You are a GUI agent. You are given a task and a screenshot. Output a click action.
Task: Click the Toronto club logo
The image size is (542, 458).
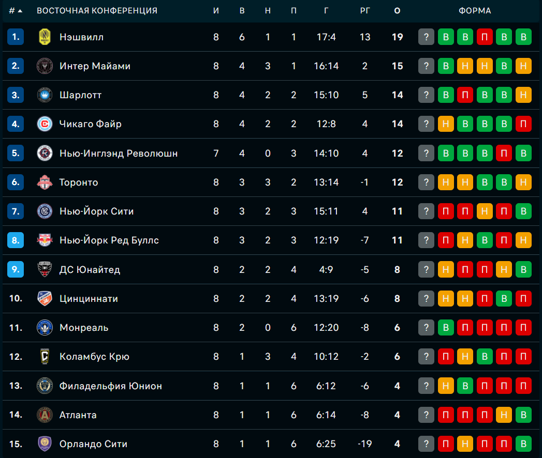point(45,182)
